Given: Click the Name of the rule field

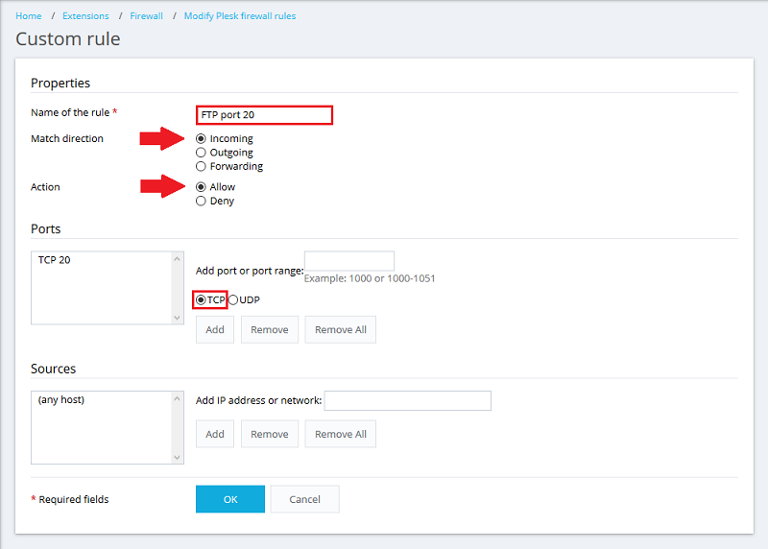Looking at the screenshot, I should coord(264,115).
